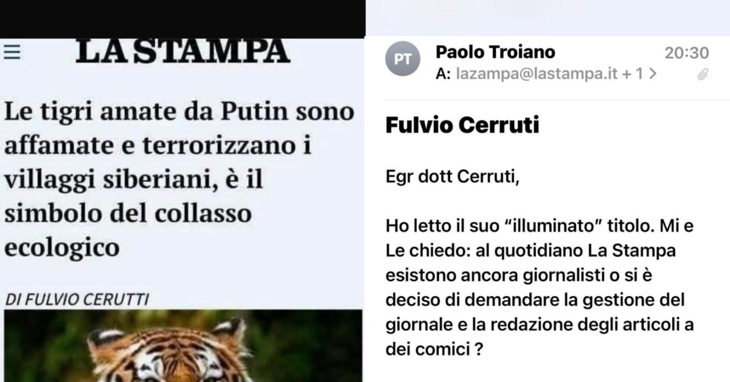Click the email body paragraph
Screen dimensions: 730x382
coord(540,288)
